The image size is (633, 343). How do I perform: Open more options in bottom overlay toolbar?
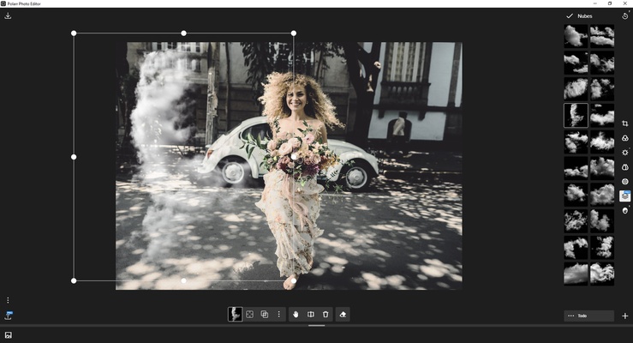pos(278,315)
